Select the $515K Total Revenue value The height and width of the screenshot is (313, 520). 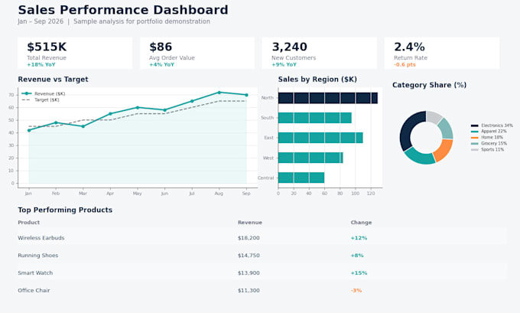coord(47,47)
